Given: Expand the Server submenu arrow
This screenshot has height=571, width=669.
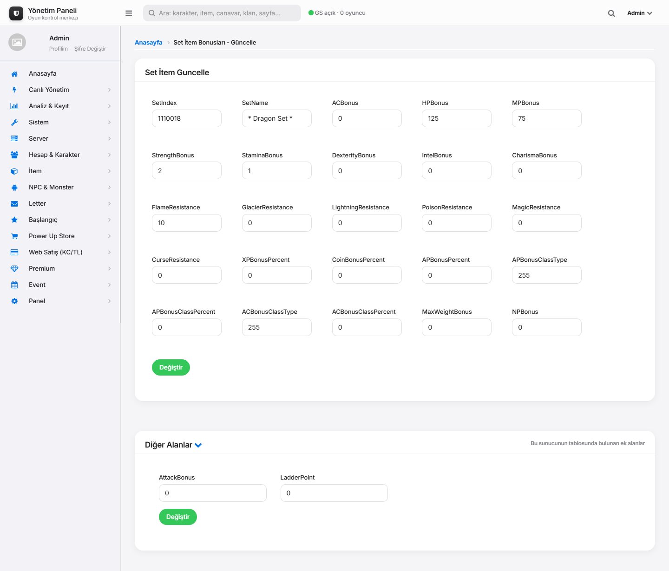Looking at the screenshot, I should 110,139.
